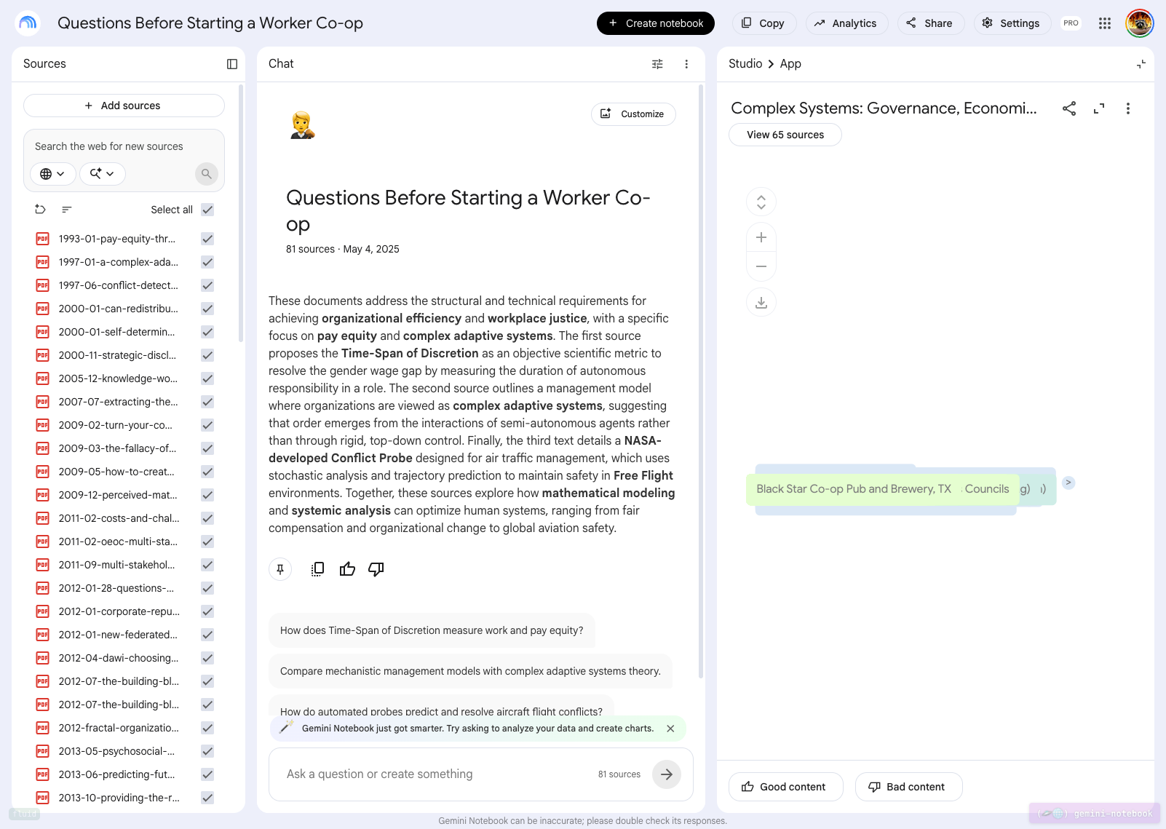The height and width of the screenshot is (829, 1166).
Task: Select Black Star Co-op Pub and Brewery node
Action: pos(854,489)
